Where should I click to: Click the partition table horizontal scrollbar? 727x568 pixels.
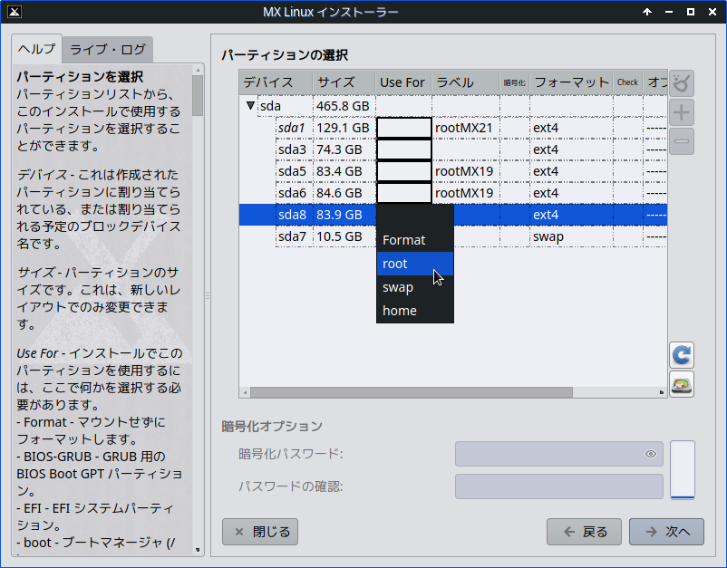click(x=410, y=393)
